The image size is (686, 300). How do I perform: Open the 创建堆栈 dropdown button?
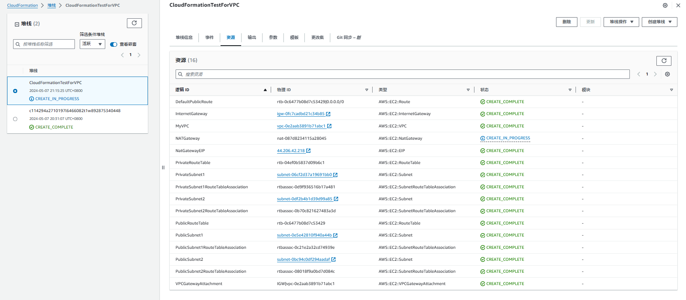coord(659,22)
